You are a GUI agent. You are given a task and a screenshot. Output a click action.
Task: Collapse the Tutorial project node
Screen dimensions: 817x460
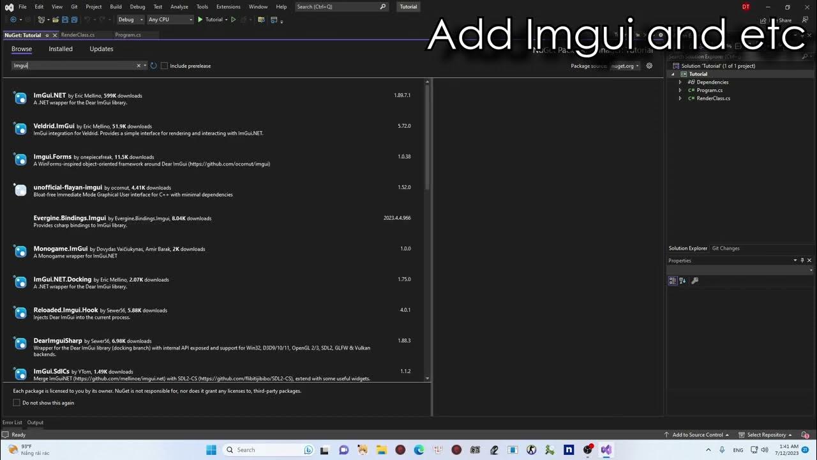tap(672, 74)
